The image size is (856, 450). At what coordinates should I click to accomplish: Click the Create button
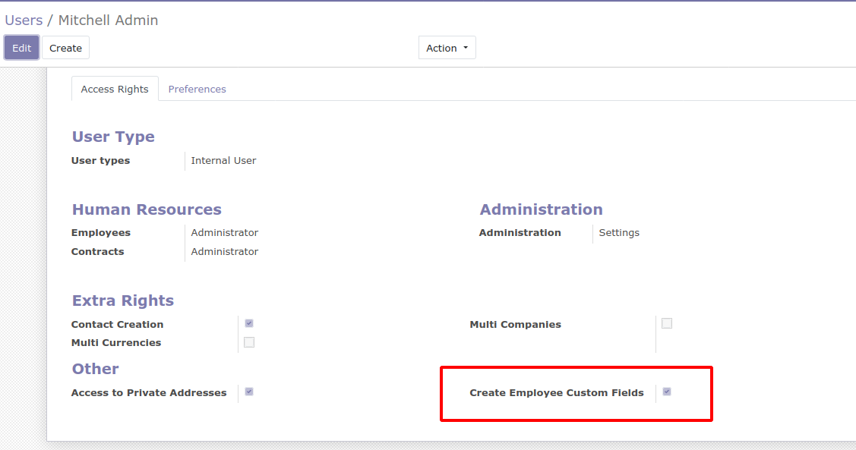[65, 48]
